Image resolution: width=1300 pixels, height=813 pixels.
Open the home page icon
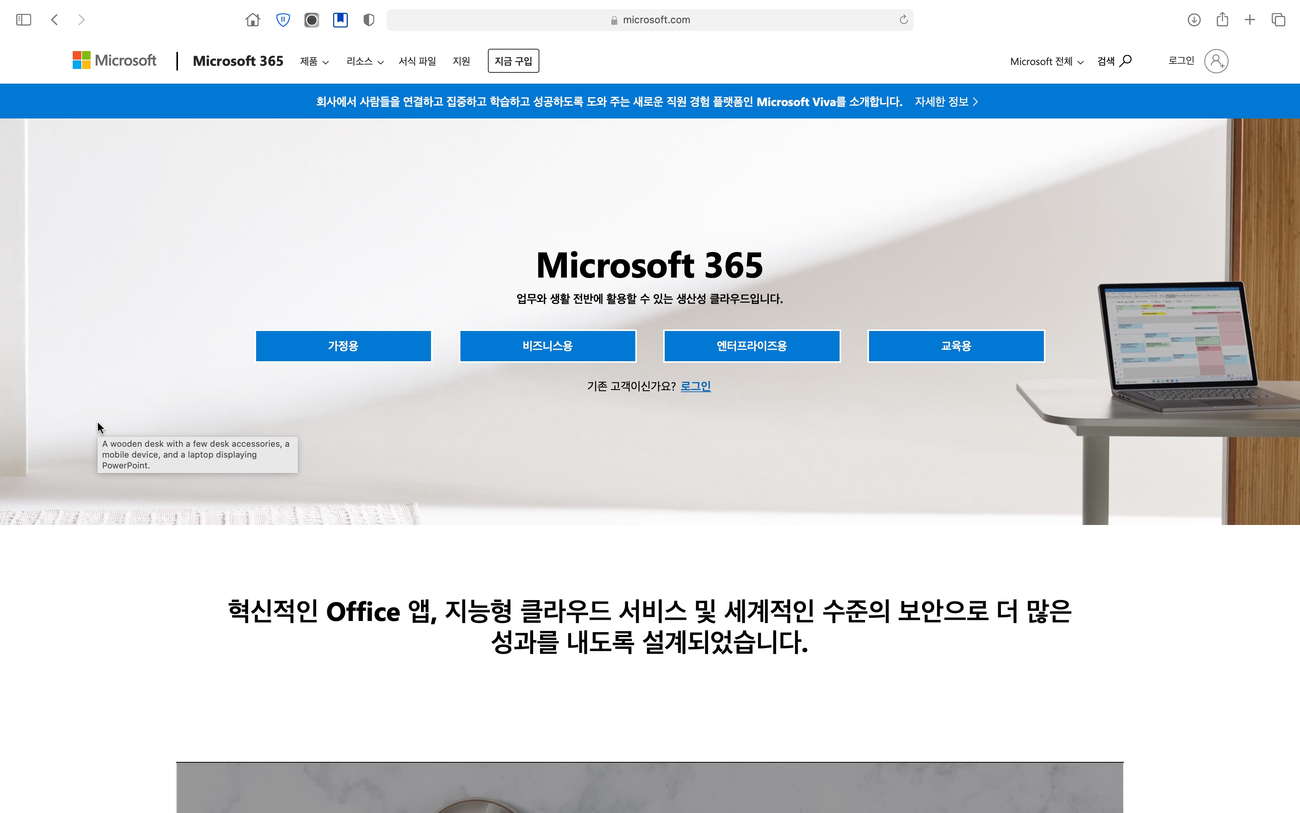pos(253,20)
